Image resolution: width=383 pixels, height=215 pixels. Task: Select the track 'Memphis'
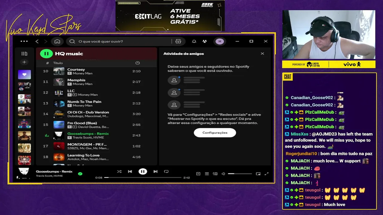(x=76, y=80)
